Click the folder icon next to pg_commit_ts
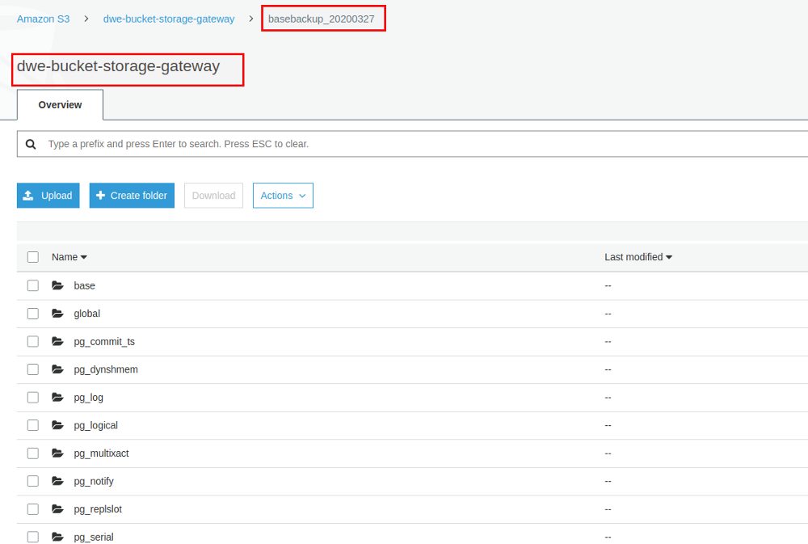Viewport: 808px width, 544px height. 57,341
